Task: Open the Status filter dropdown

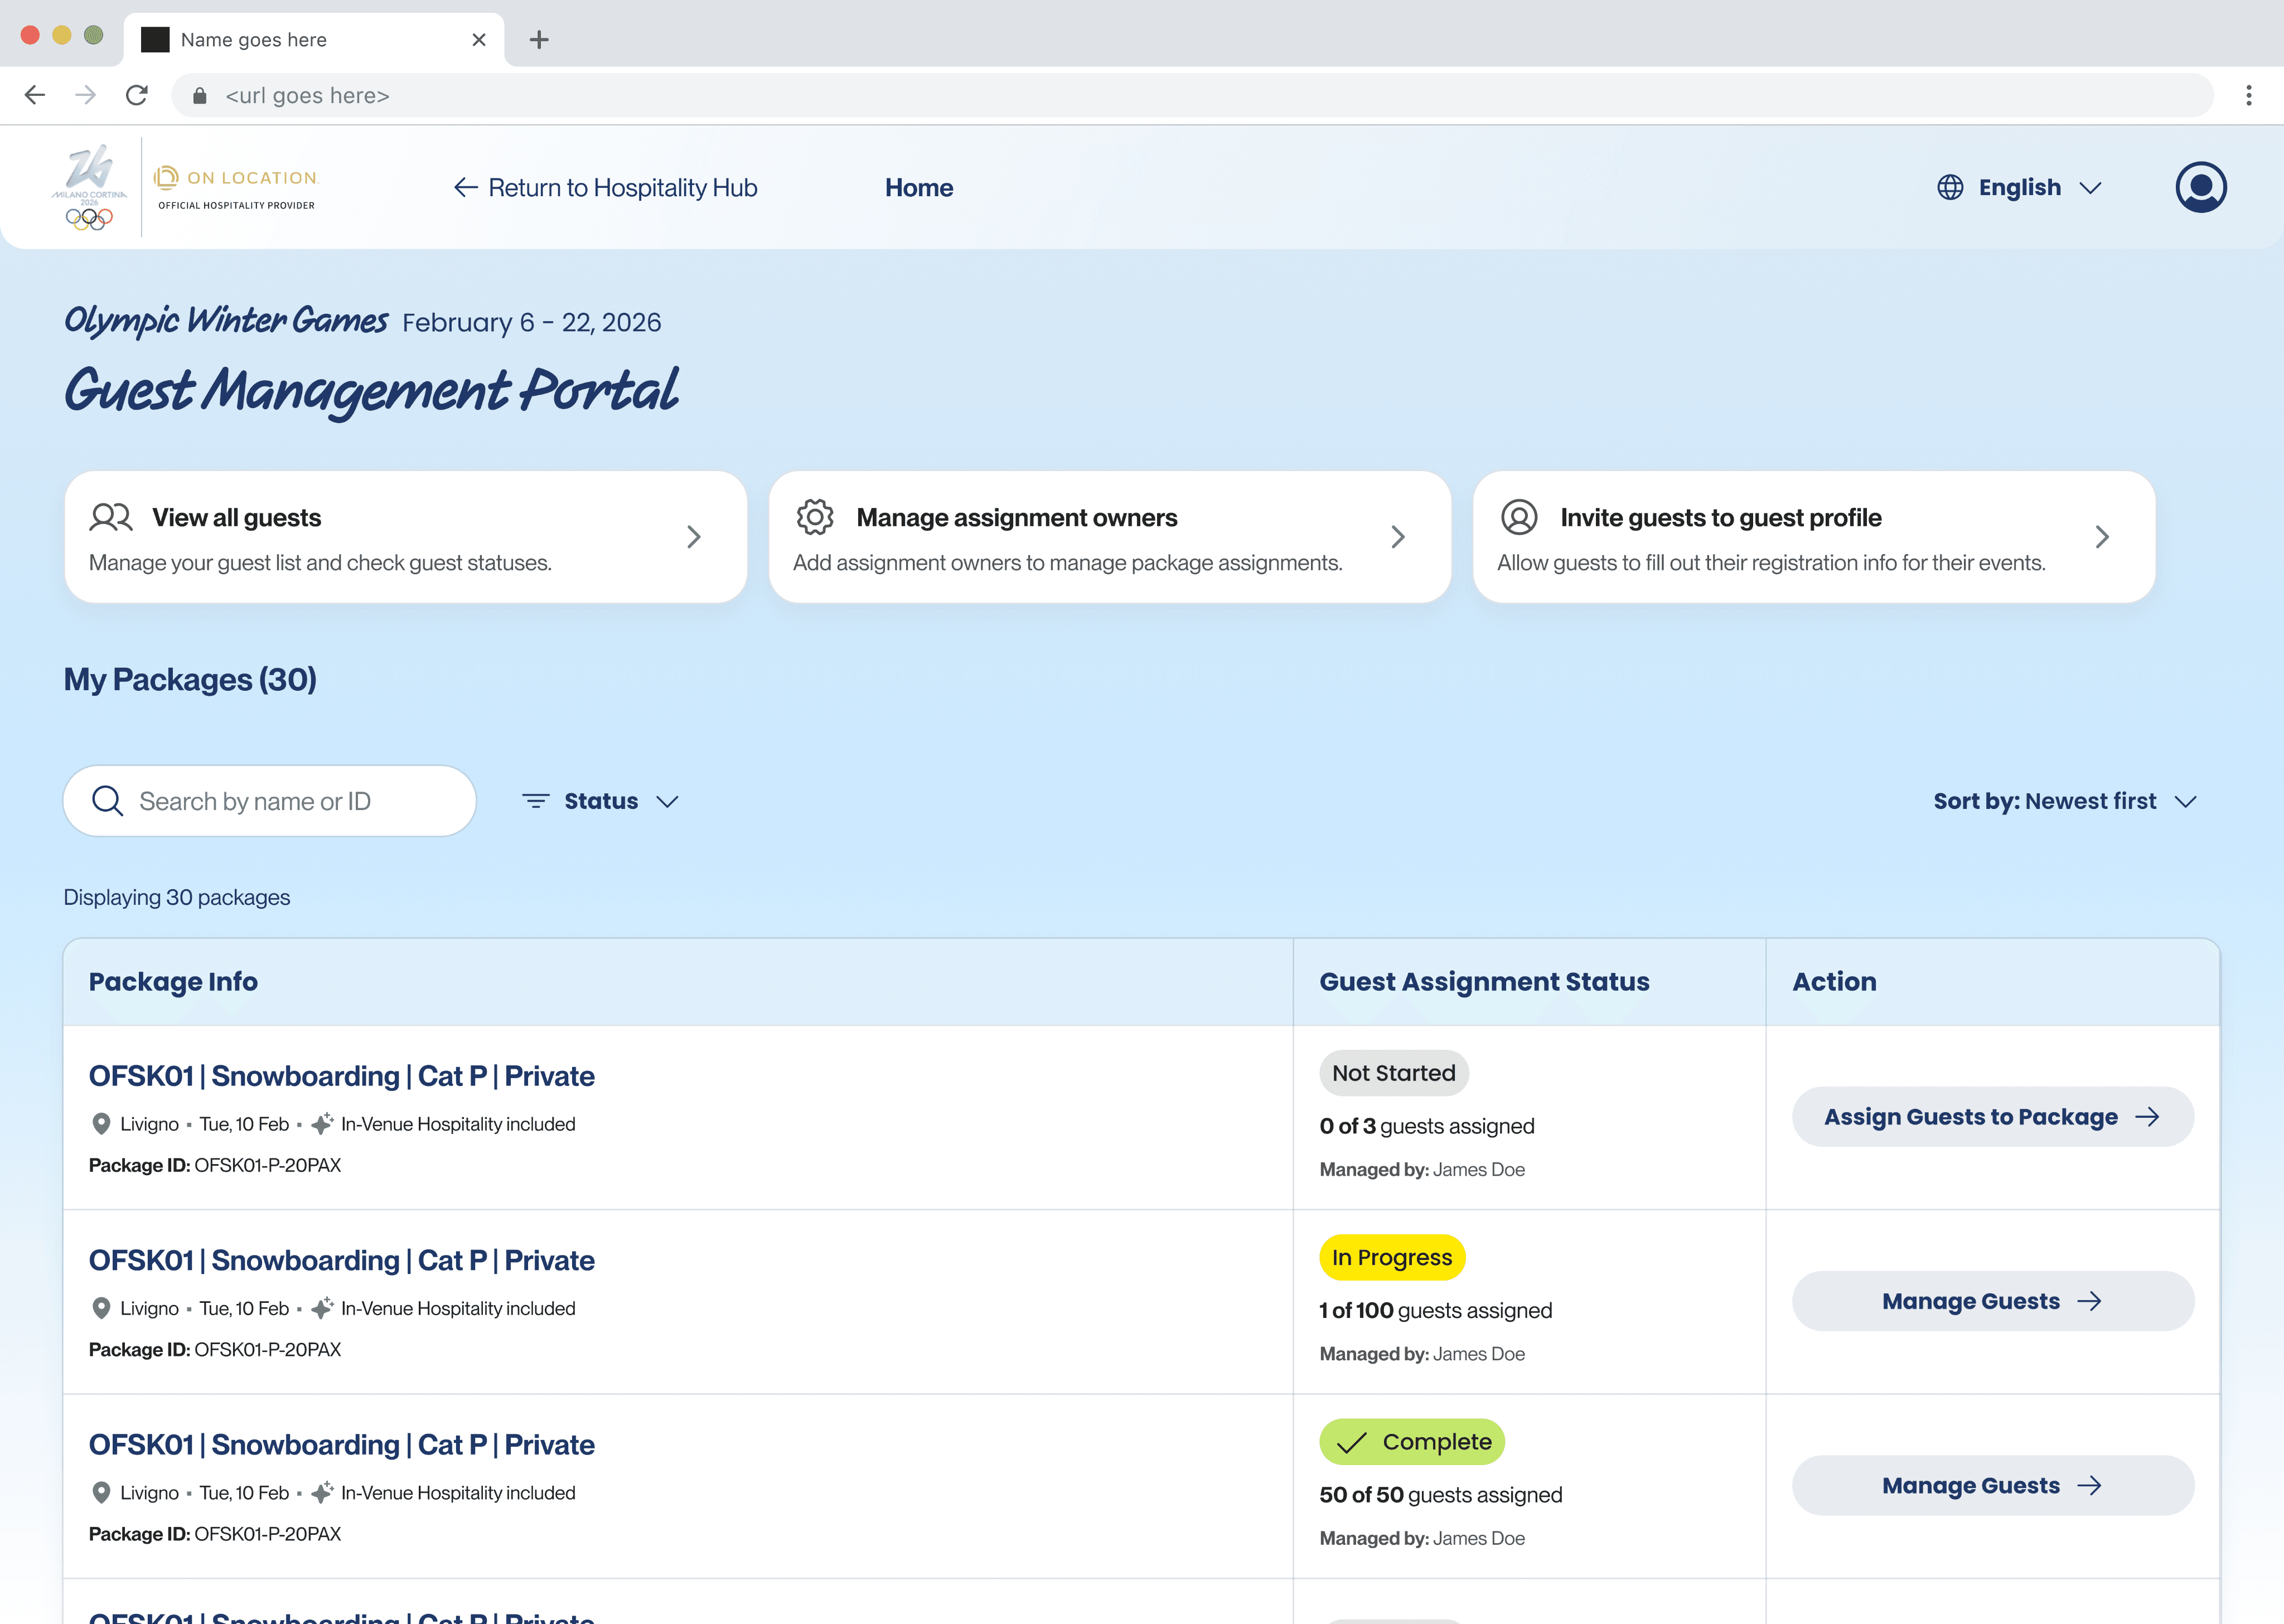Action: [x=600, y=800]
